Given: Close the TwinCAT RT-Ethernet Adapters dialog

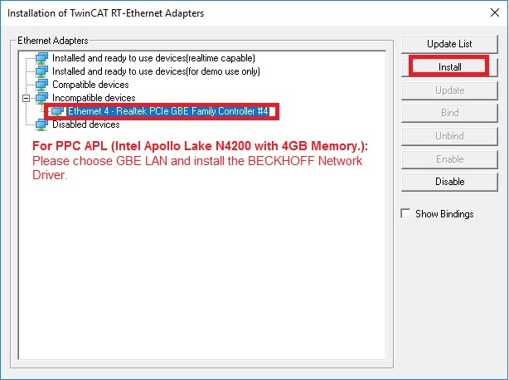Looking at the screenshot, I should tap(495, 13).
